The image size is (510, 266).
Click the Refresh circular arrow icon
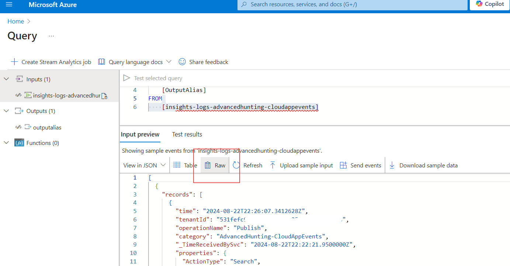point(236,165)
